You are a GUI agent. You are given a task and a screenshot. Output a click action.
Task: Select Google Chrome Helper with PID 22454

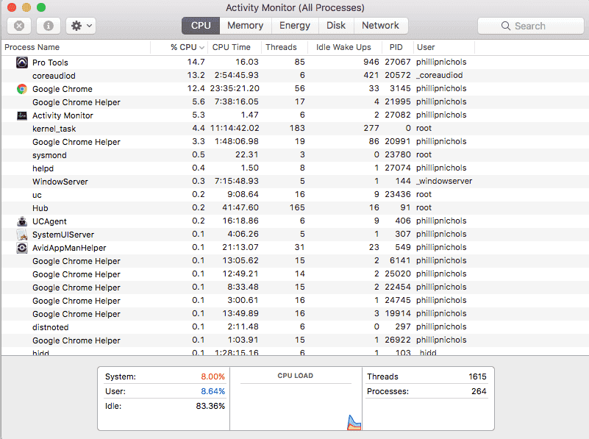[x=296, y=288]
